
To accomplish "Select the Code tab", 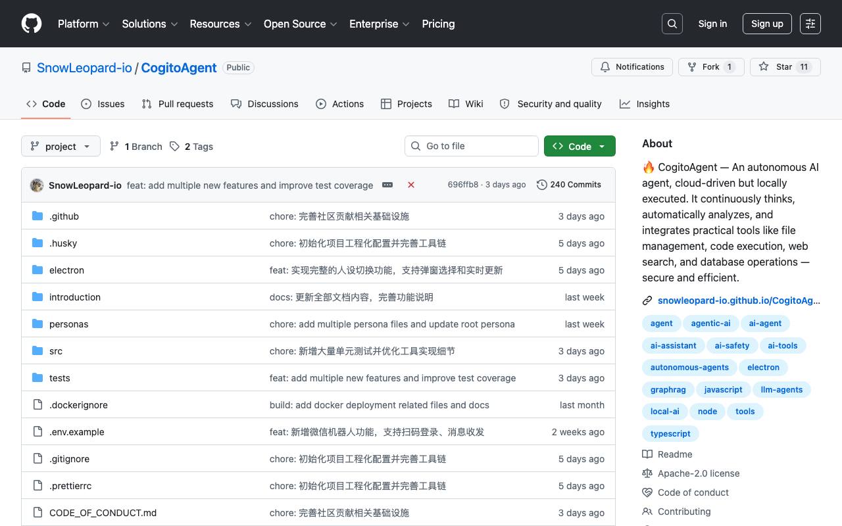I will pyautogui.click(x=46, y=104).
